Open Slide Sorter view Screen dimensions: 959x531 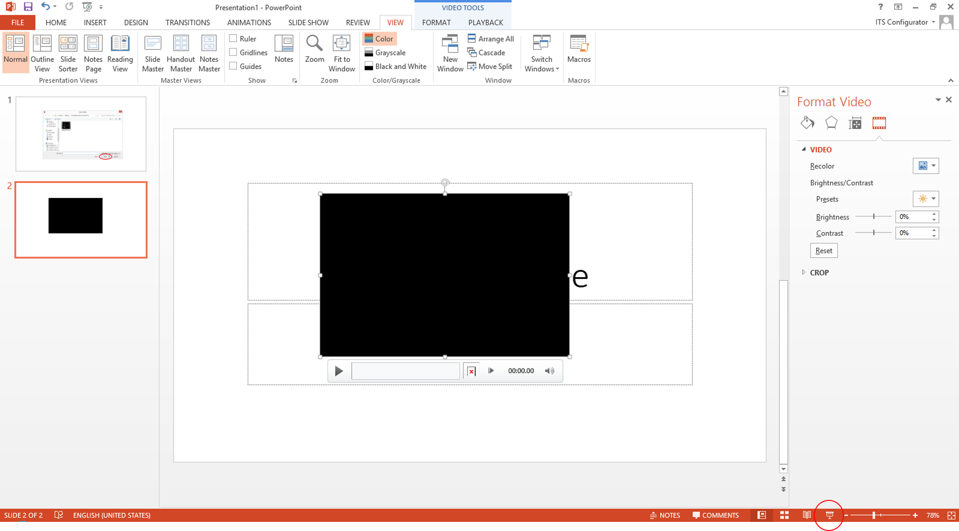point(68,53)
